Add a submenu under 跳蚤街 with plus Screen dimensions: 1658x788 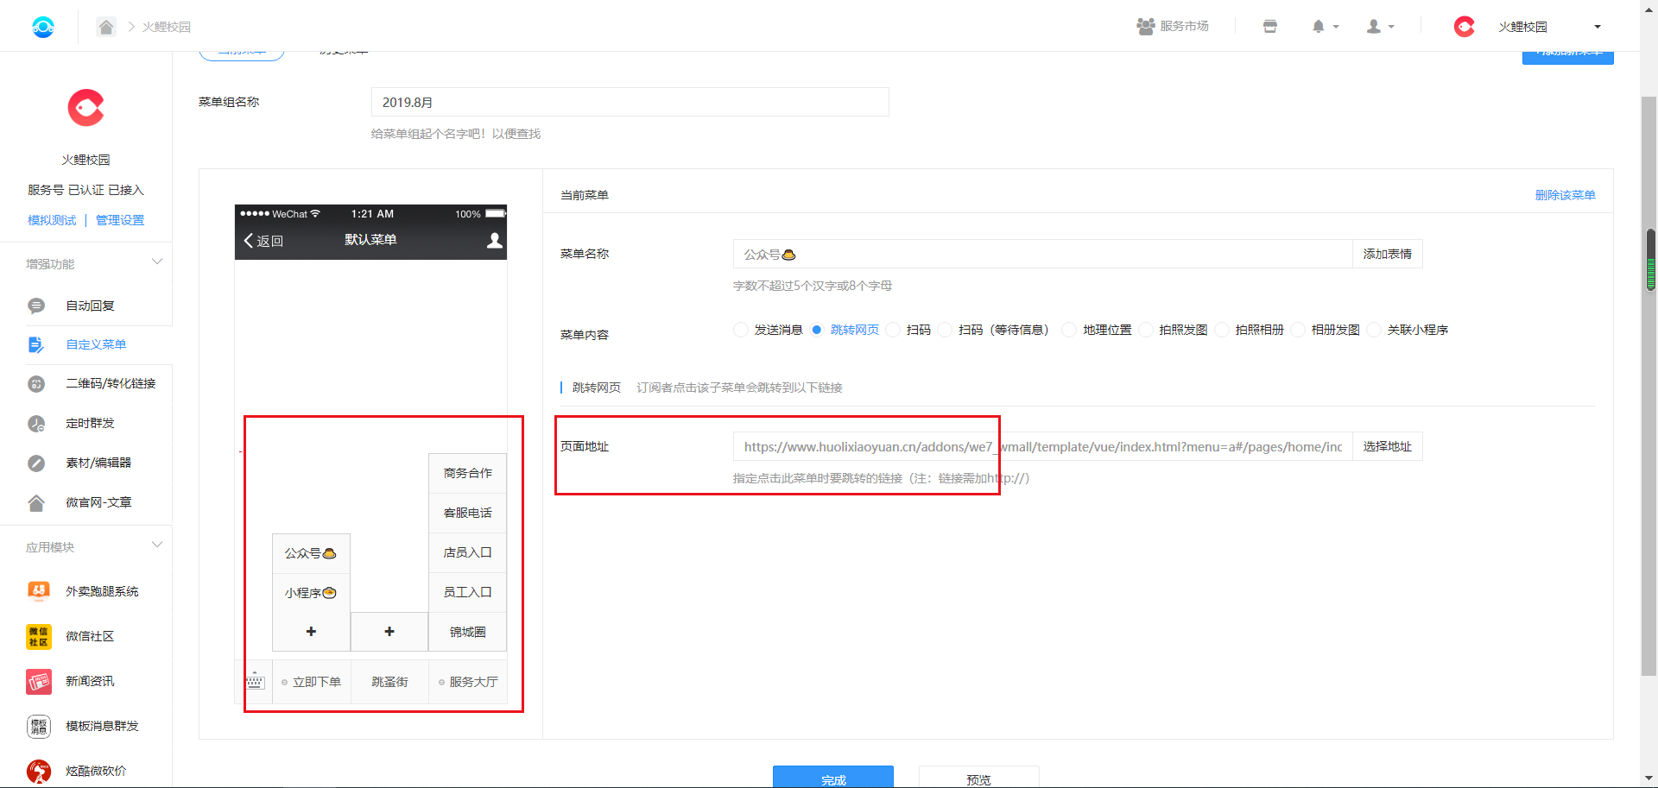[389, 632]
